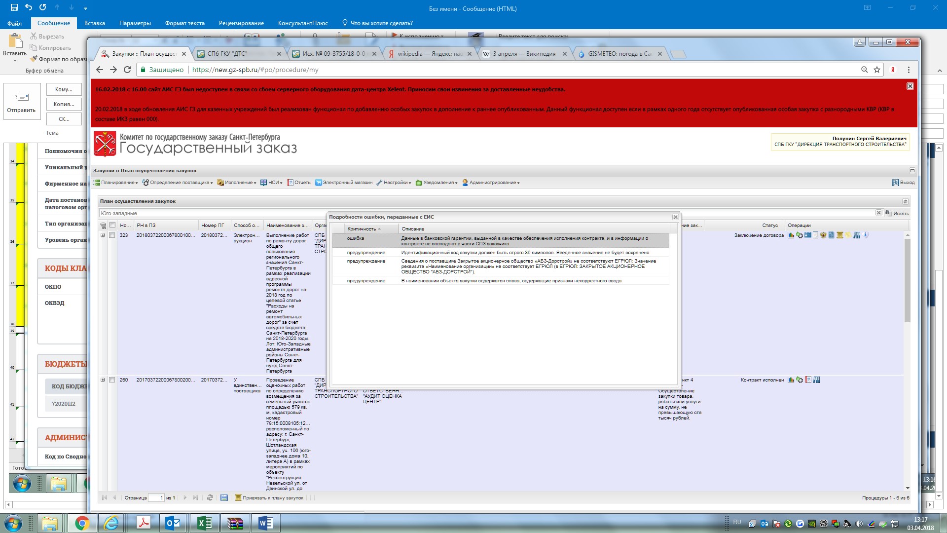Viewport: 947px width, 533px height.
Task: Open Excel from the Windows taskbar
Action: pos(204,523)
